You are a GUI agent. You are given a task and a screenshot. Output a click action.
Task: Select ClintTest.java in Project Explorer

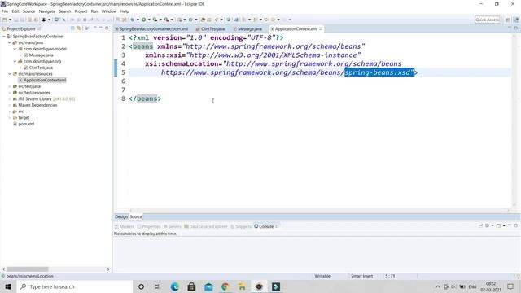pos(41,68)
